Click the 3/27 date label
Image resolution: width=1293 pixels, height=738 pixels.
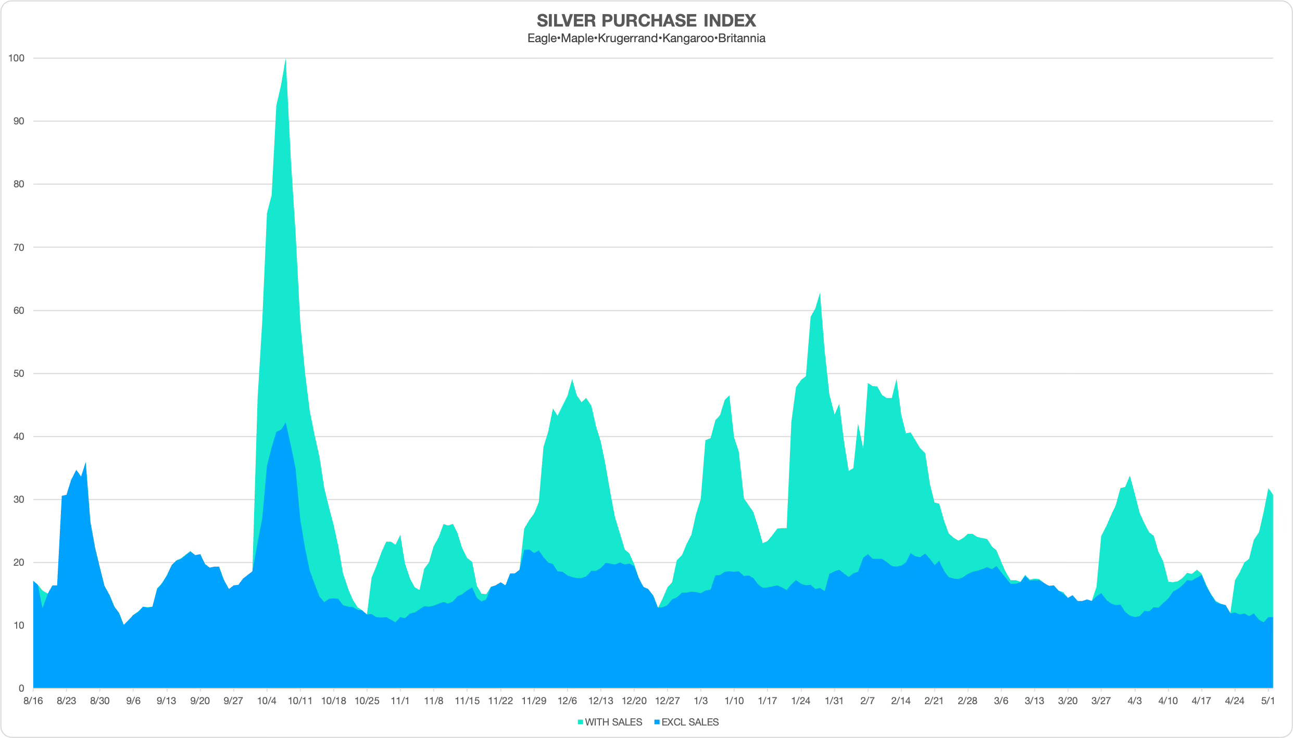pyautogui.click(x=1101, y=701)
